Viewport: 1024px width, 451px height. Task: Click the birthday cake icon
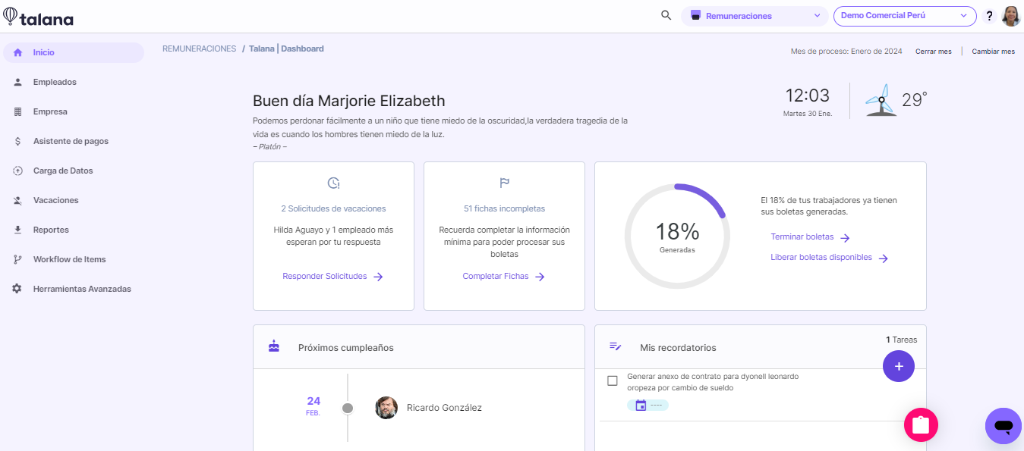pos(274,346)
